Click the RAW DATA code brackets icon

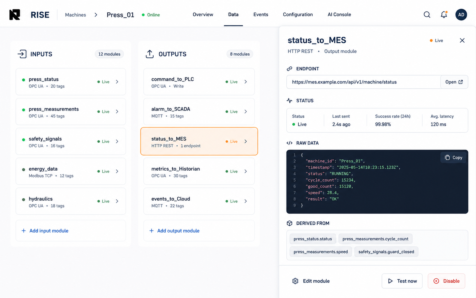click(x=289, y=143)
